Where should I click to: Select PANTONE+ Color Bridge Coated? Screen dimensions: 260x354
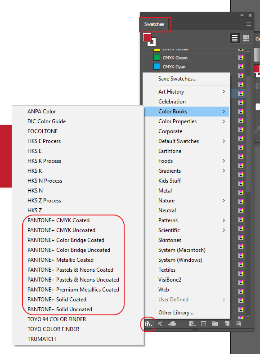coord(78,240)
